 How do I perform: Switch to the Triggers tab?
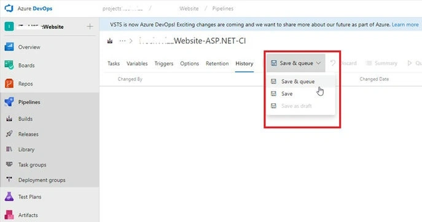(x=163, y=63)
